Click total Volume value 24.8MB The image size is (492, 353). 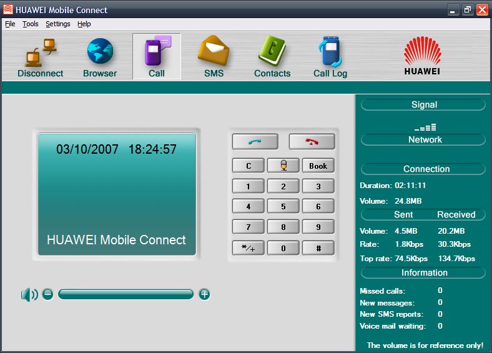click(408, 201)
